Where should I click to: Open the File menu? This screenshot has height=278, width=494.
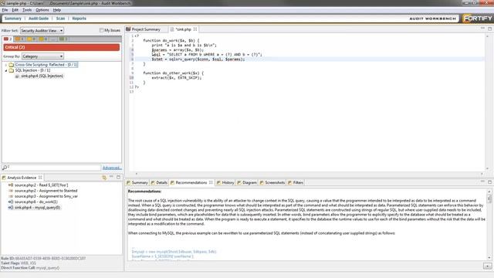point(5,10)
